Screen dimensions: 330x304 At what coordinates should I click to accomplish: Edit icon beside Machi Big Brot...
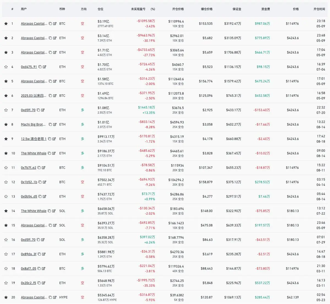point(55,124)
